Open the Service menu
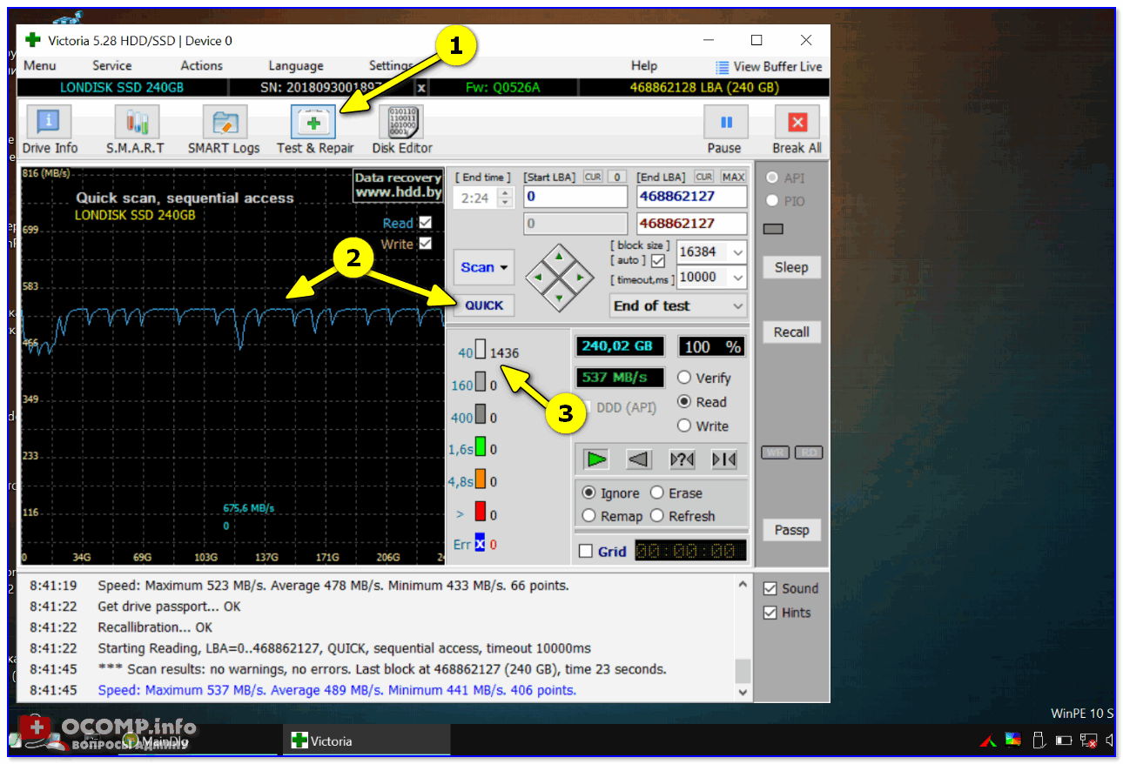 pos(111,66)
